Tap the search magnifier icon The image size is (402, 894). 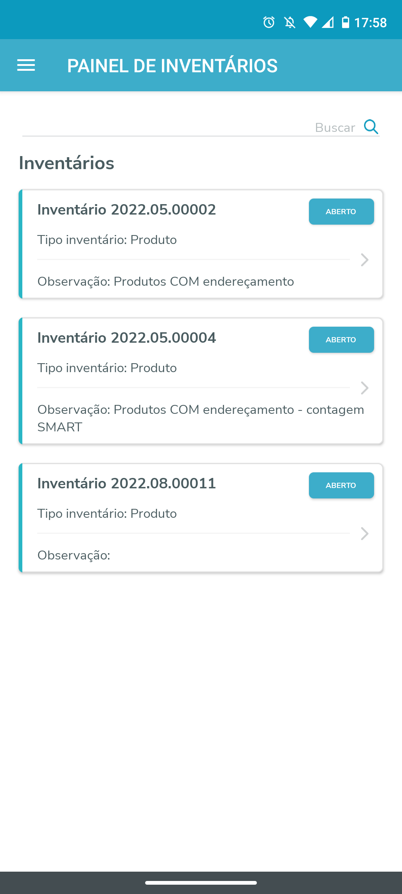(x=371, y=127)
